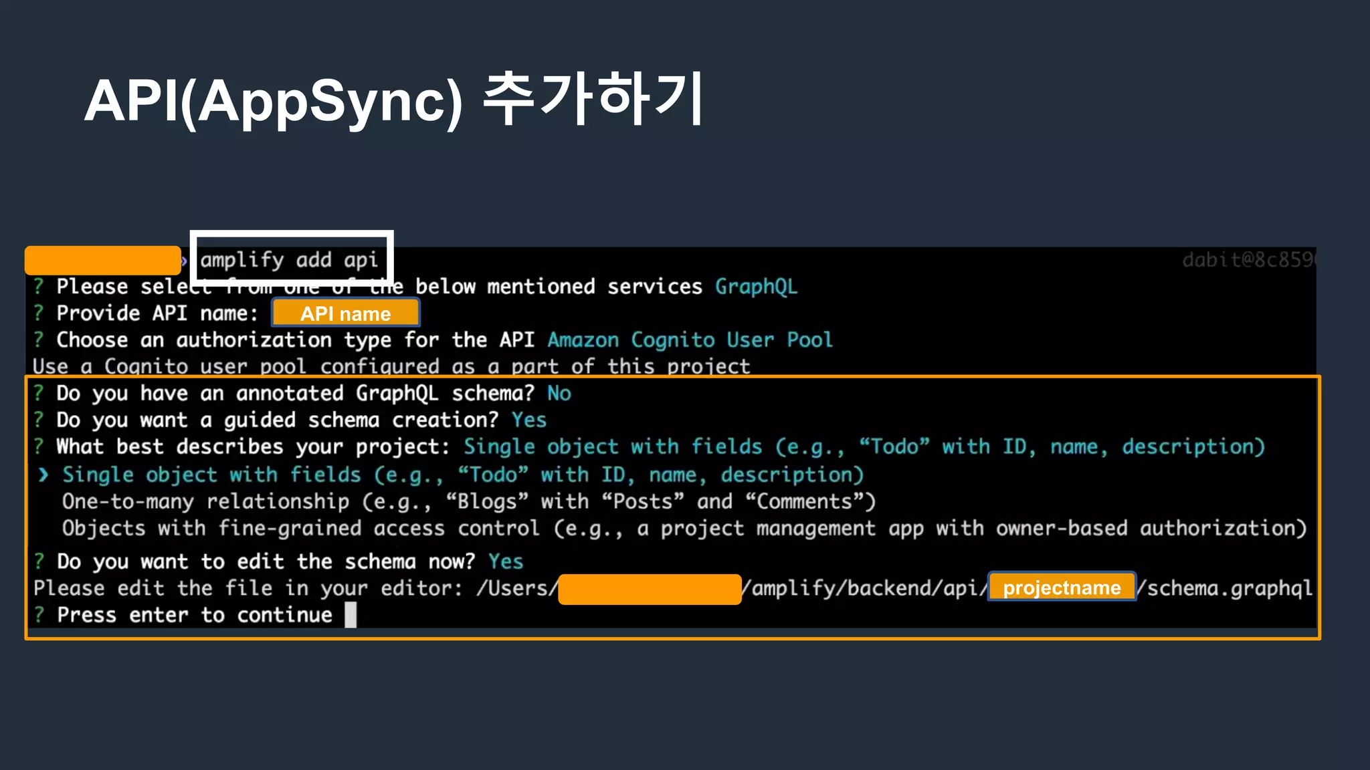The width and height of the screenshot is (1370, 770).
Task: Click the "Use a Cognito user pool configured" line
Action: point(391,366)
